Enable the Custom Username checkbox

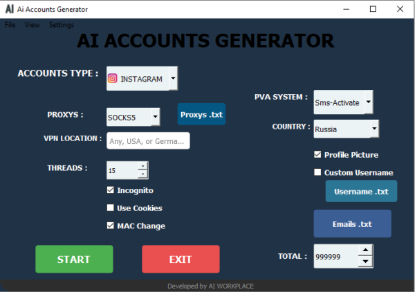pos(317,172)
